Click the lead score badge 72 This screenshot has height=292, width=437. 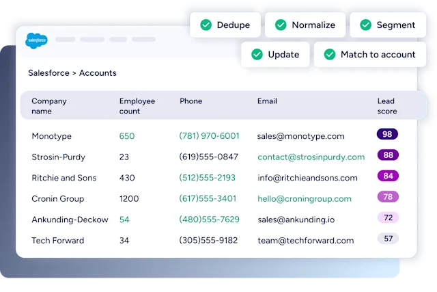(389, 217)
